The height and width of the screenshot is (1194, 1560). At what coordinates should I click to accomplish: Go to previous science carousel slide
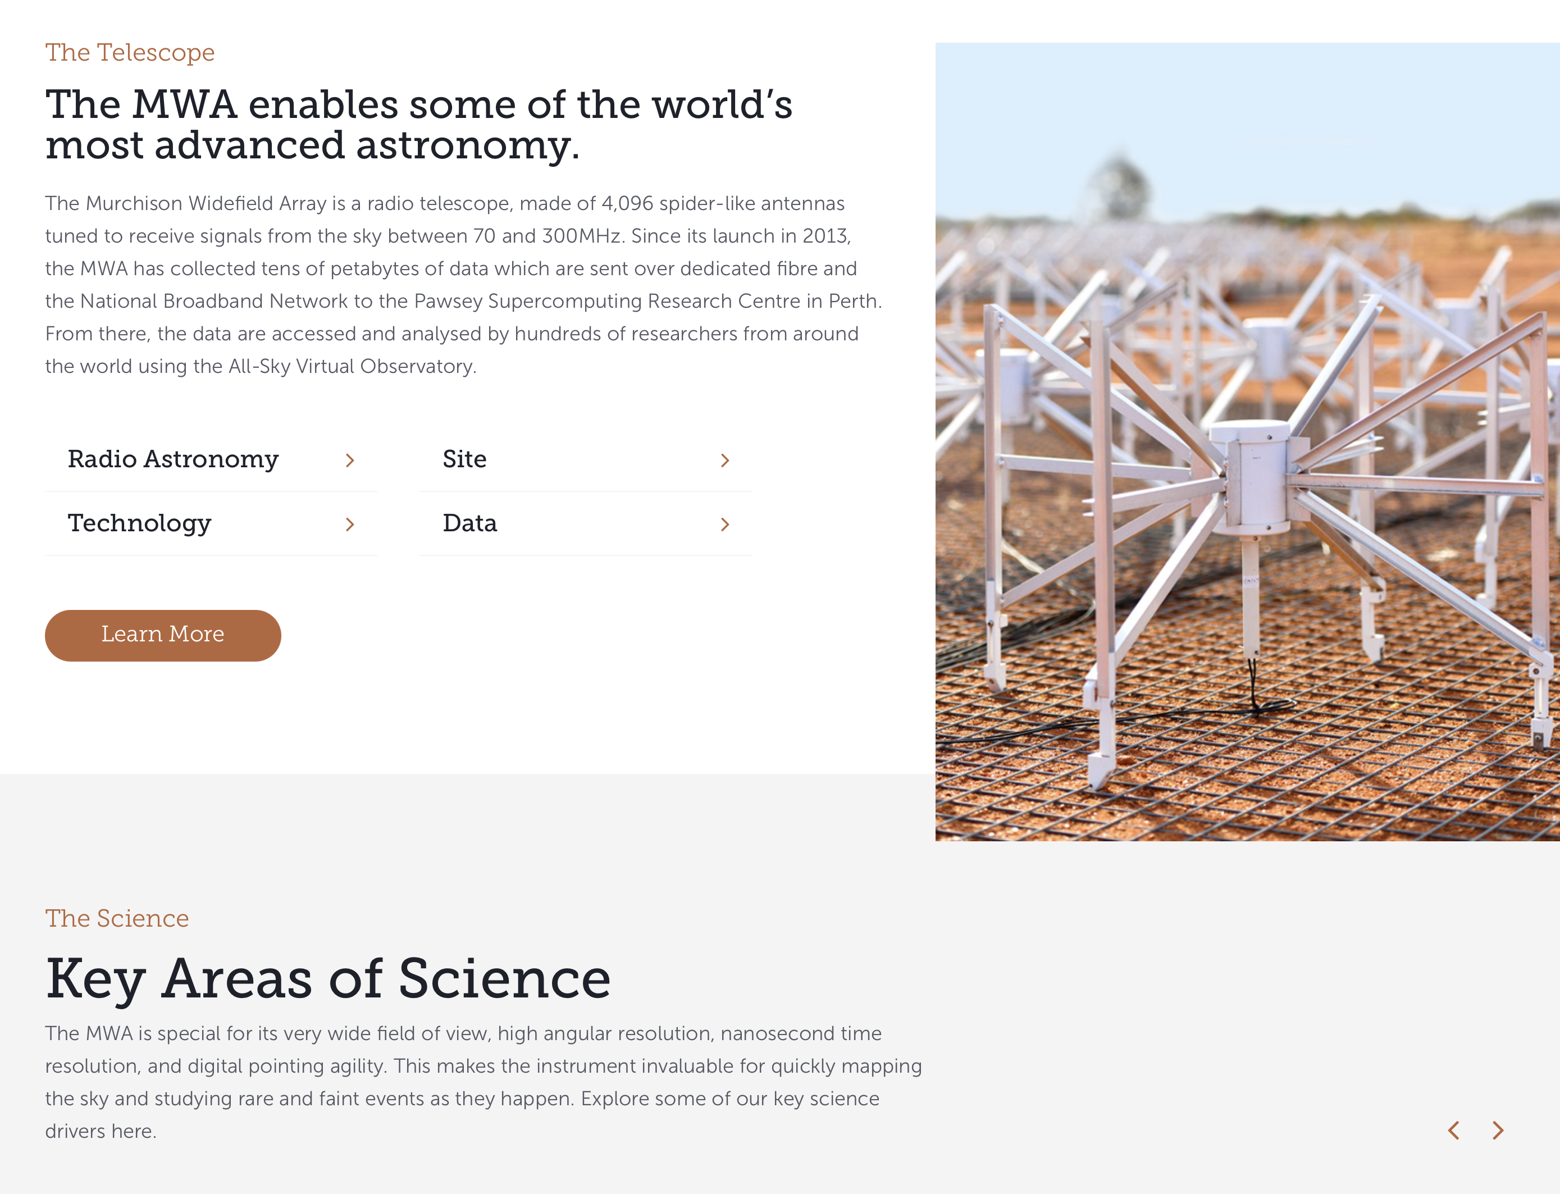click(1454, 1130)
